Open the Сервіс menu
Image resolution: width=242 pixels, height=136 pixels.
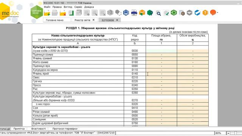click(x=78, y=7)
